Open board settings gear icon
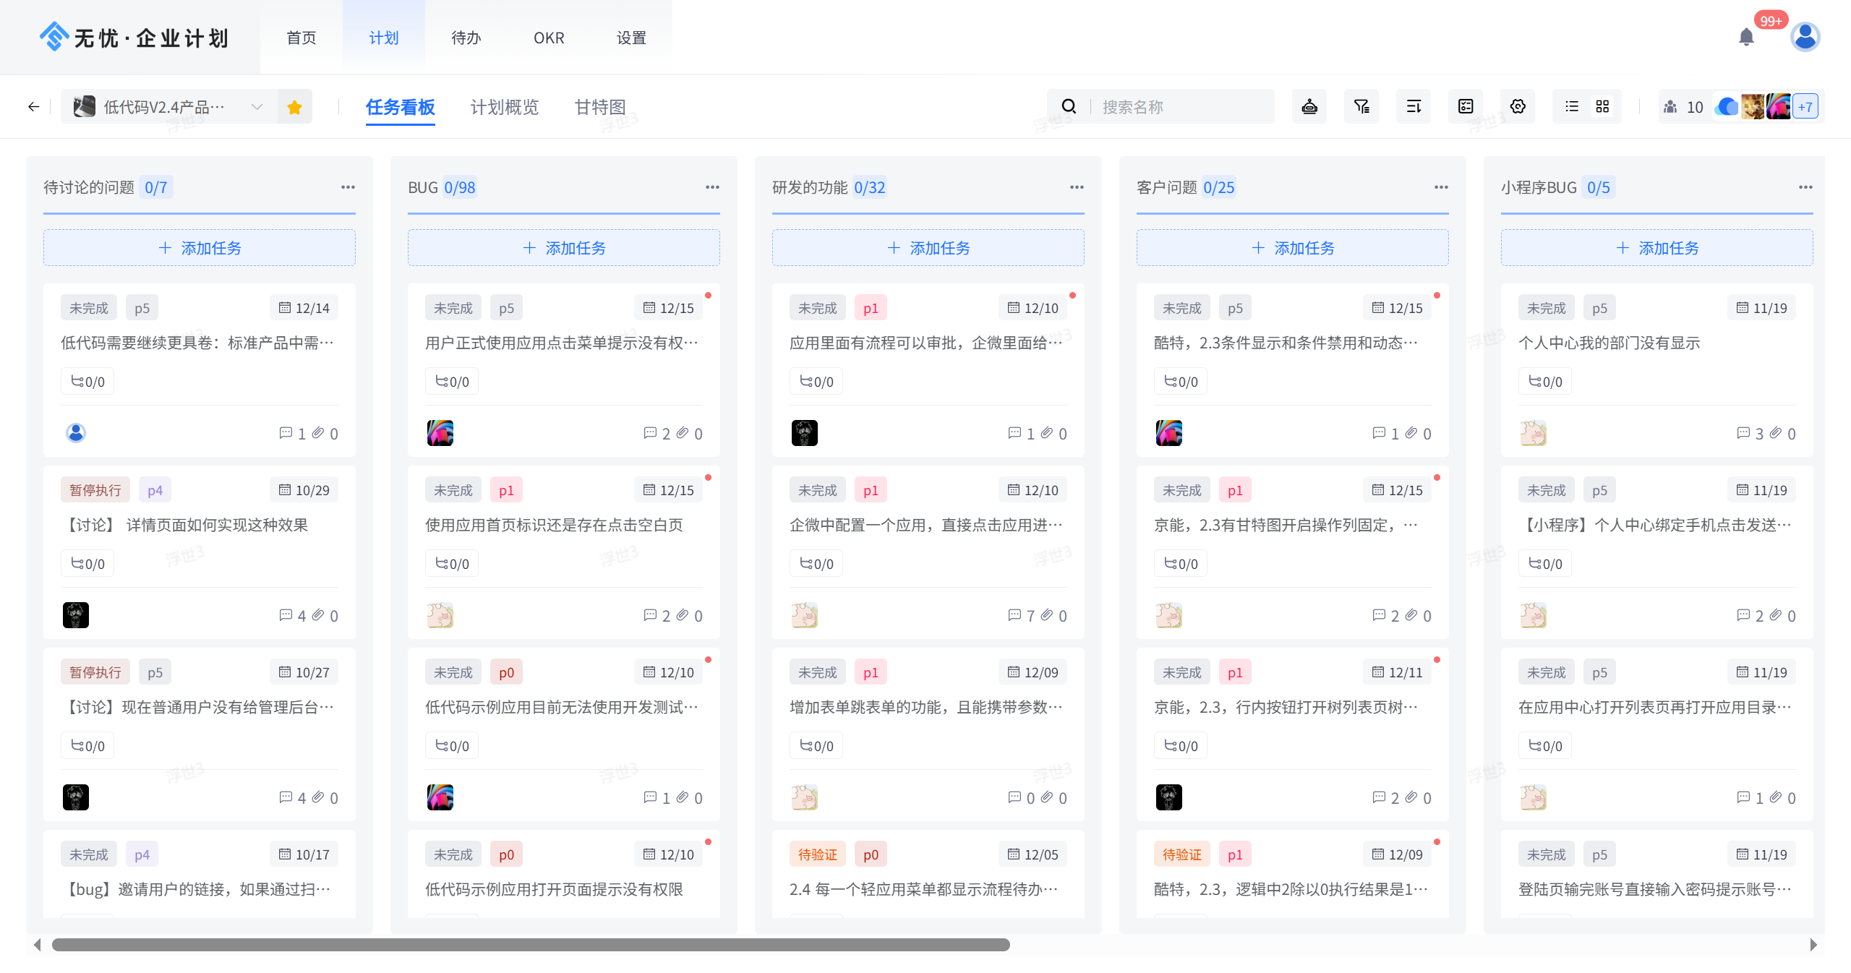 click(x=1518, y=107)
